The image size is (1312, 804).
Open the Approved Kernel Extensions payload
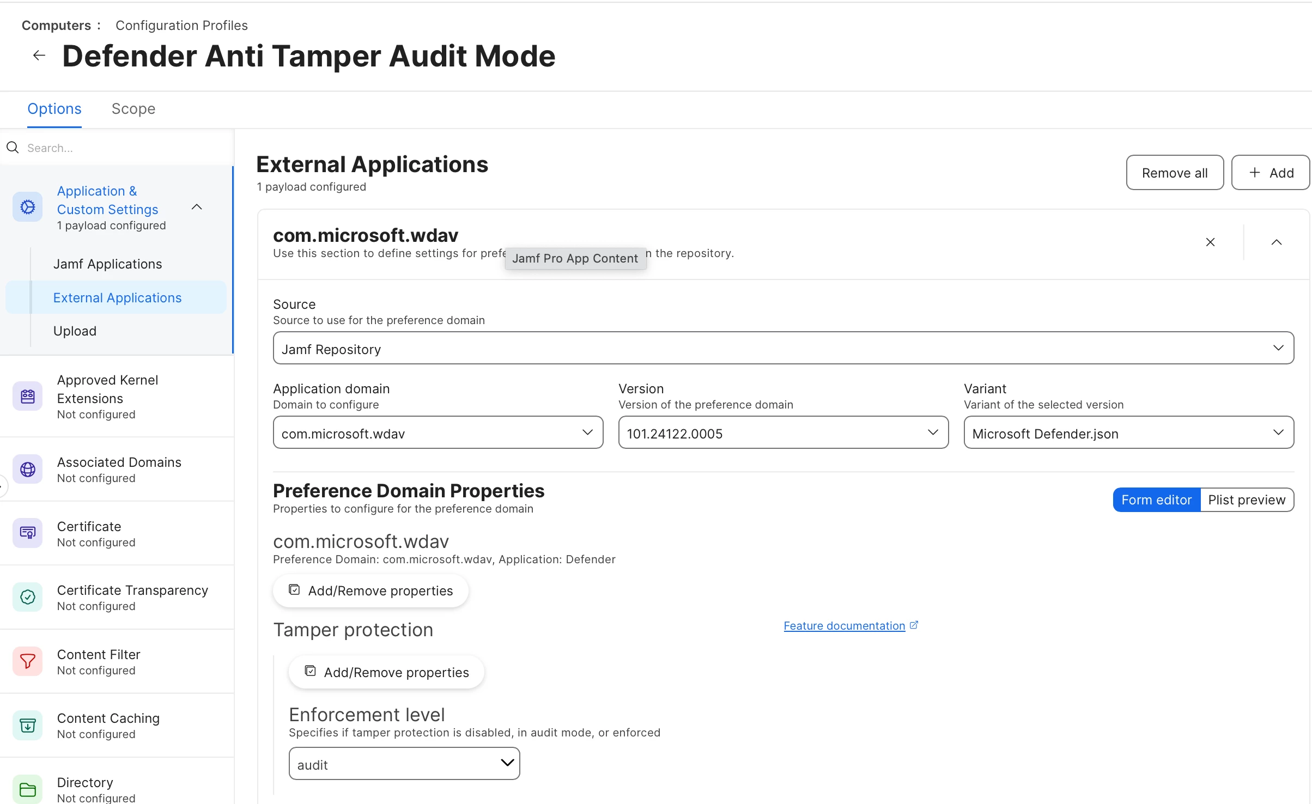[117, 396]
